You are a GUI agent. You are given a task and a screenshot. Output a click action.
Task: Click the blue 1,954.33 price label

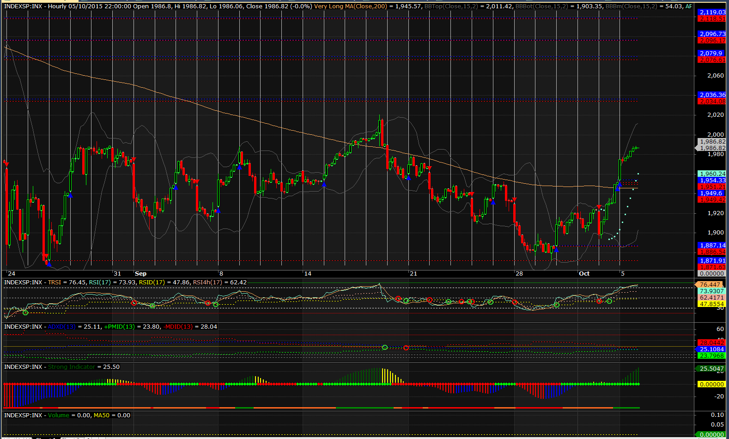point(712,180)
